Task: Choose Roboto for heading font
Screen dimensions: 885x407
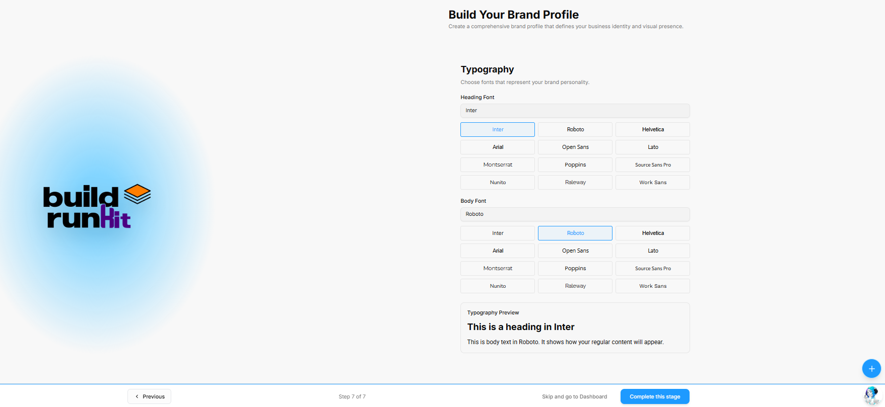Action: [575, 129]
